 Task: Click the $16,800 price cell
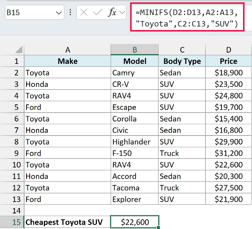(229, 130)
